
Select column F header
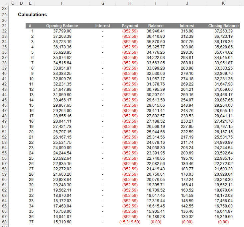click(62, 3)
